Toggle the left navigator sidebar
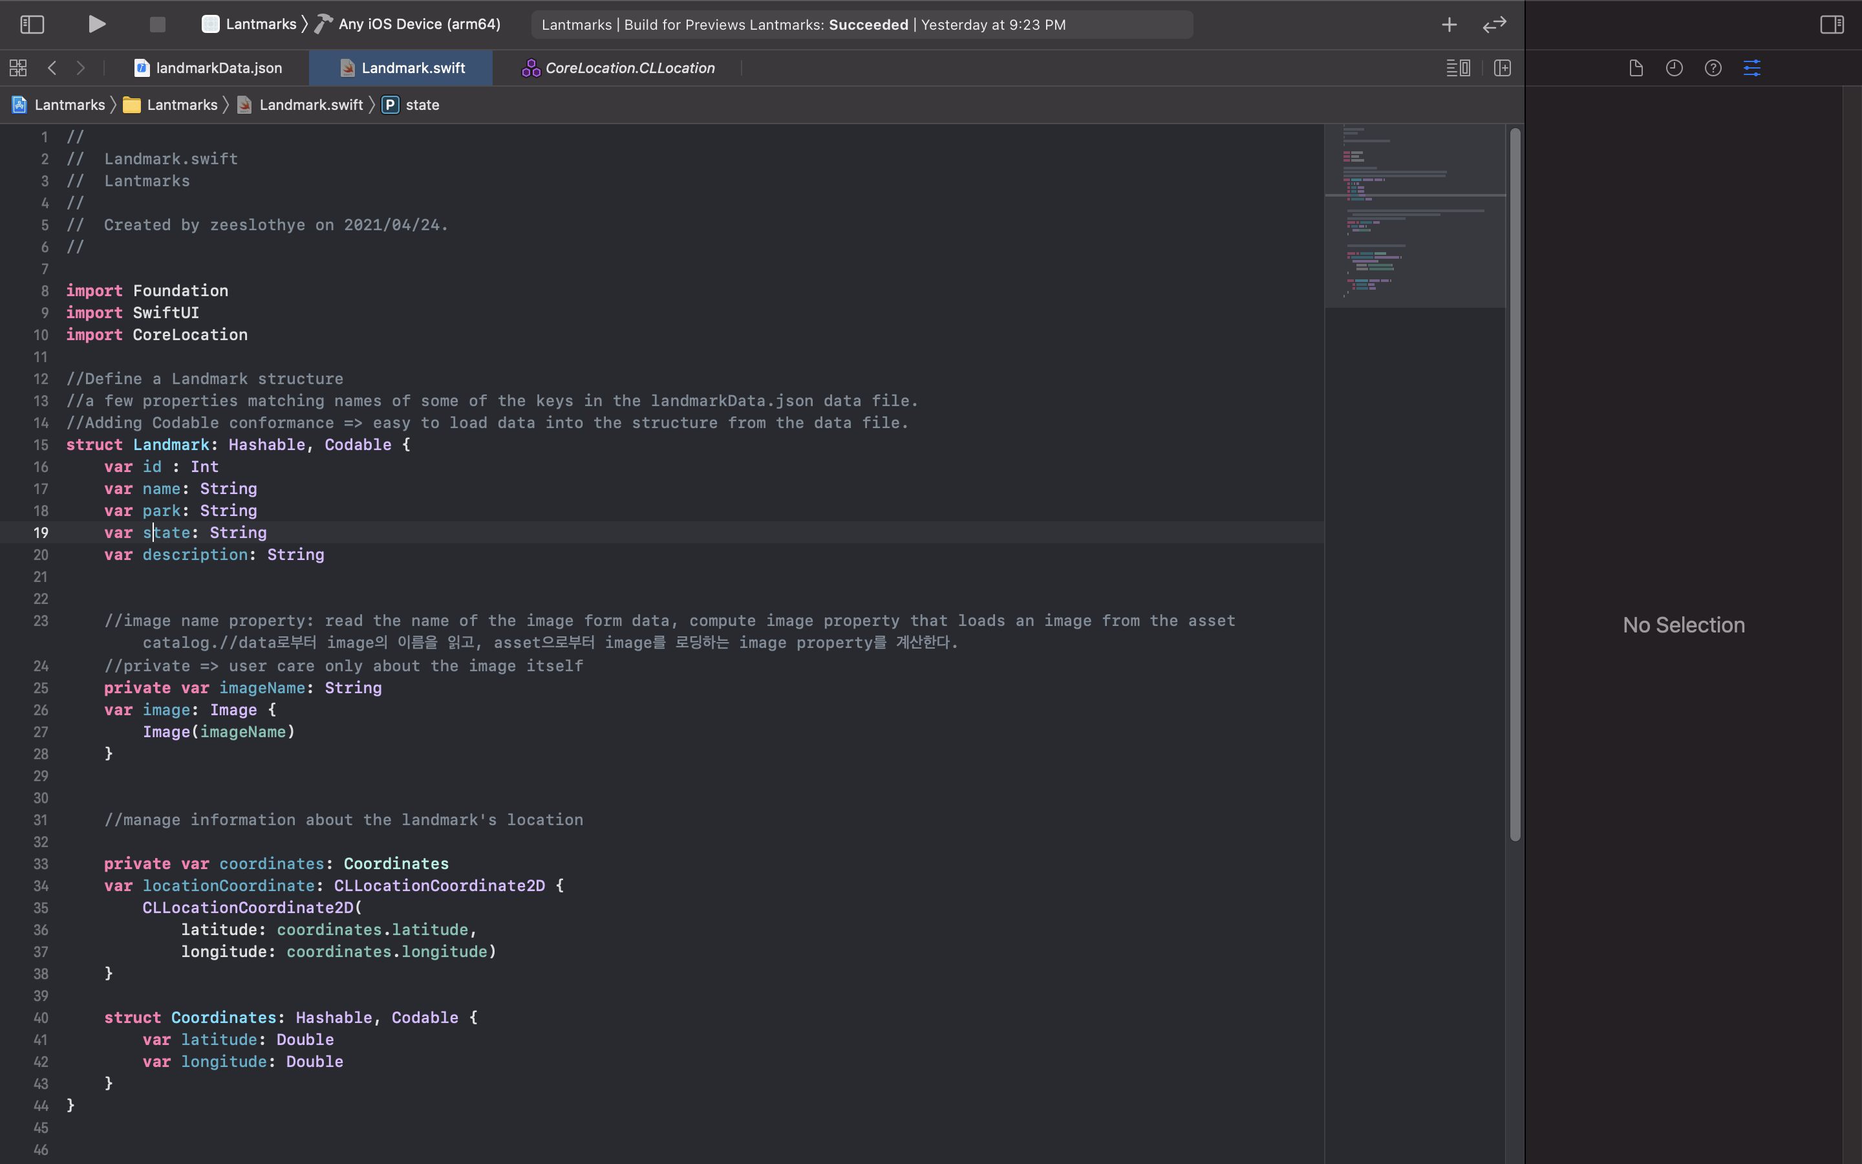 coord(32,25)
